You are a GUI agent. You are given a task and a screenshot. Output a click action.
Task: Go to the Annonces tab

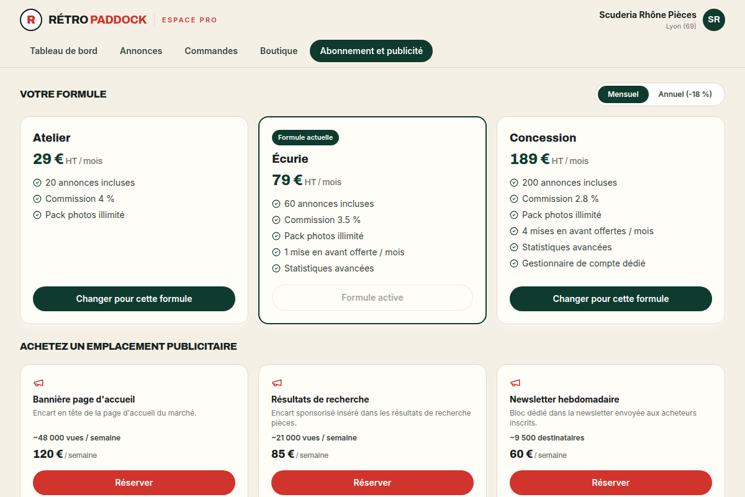pos(141,51)
